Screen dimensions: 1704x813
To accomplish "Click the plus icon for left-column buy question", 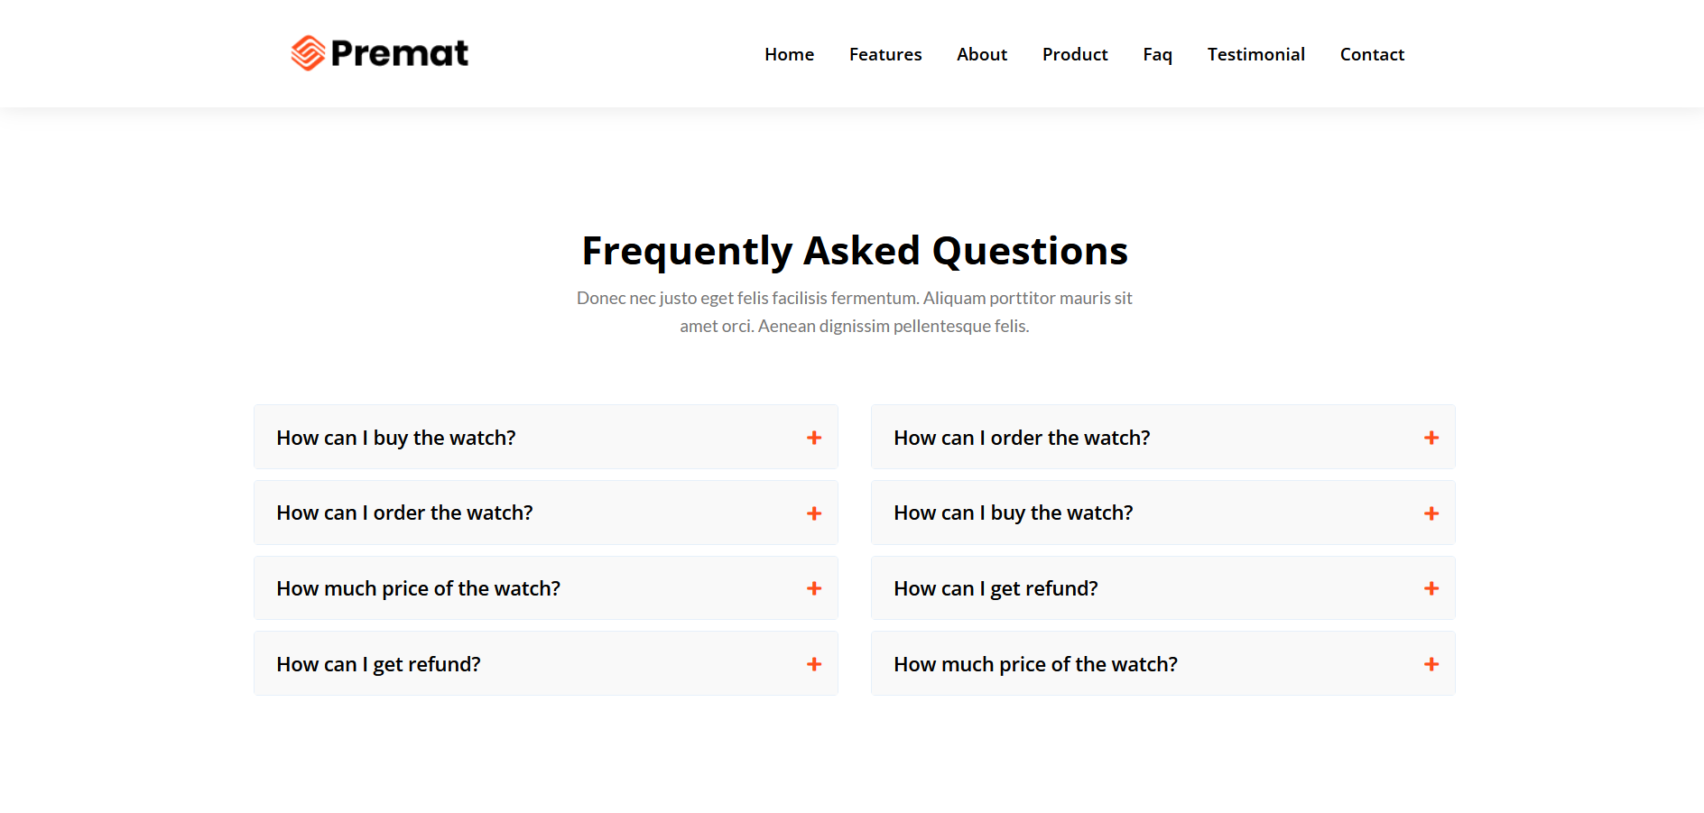I will click(813, 438).
